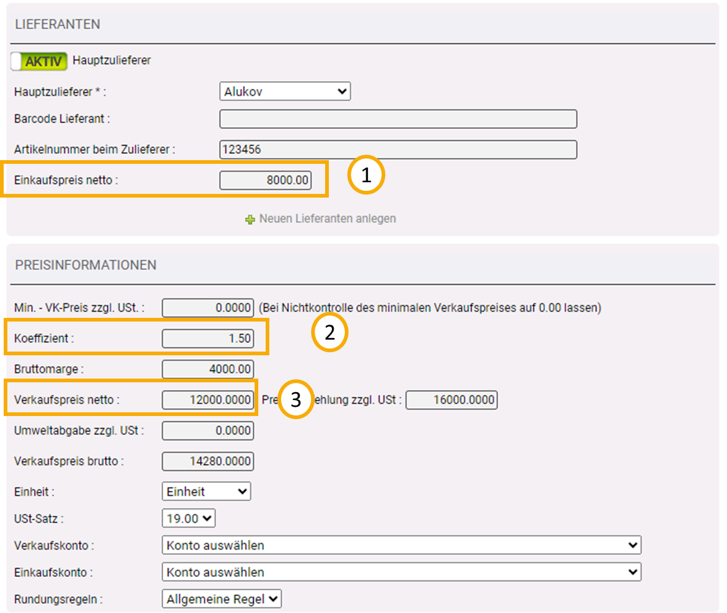727x613 pixels.
Task: Click the Verkaufspreis brutto field
Action: coord(207,461)
